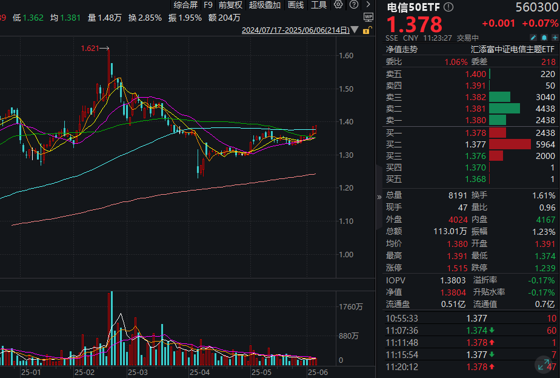560x378 pixels.
Task: Open the 工具 menu
Action: pos(318,5)
